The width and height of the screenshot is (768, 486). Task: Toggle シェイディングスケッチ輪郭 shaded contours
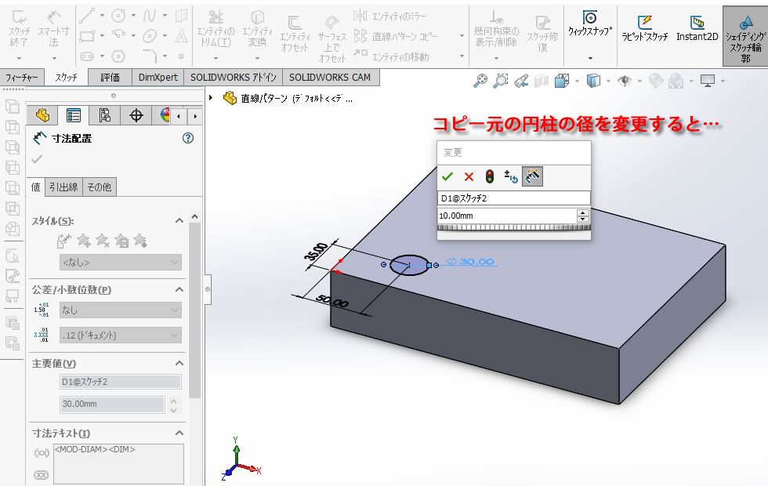(745, 37)
